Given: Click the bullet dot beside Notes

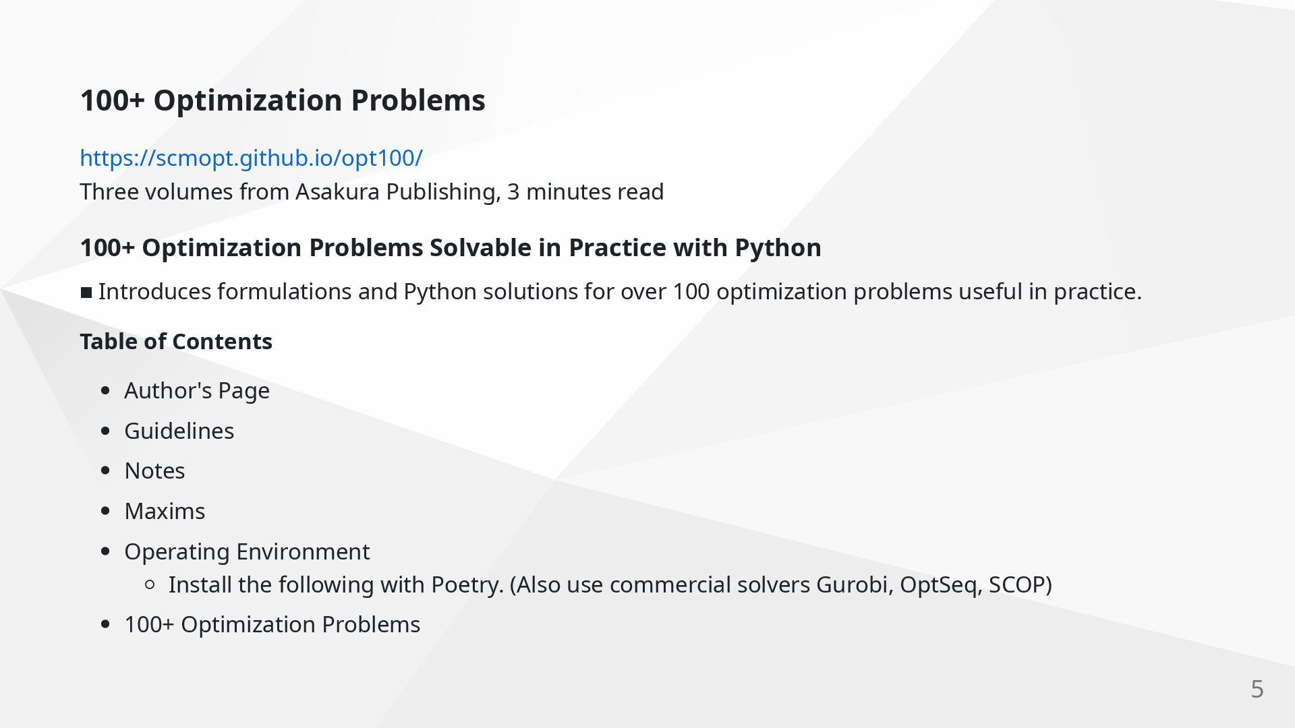Looking at the screenshot, I should (x=105, y=471).
